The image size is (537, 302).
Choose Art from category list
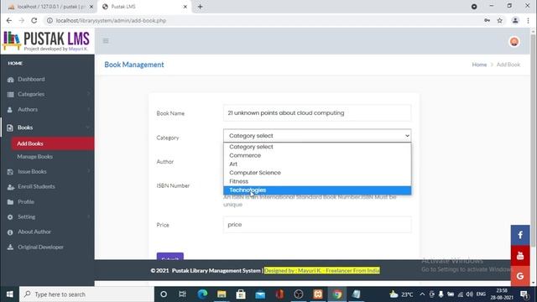coord(317,164)
